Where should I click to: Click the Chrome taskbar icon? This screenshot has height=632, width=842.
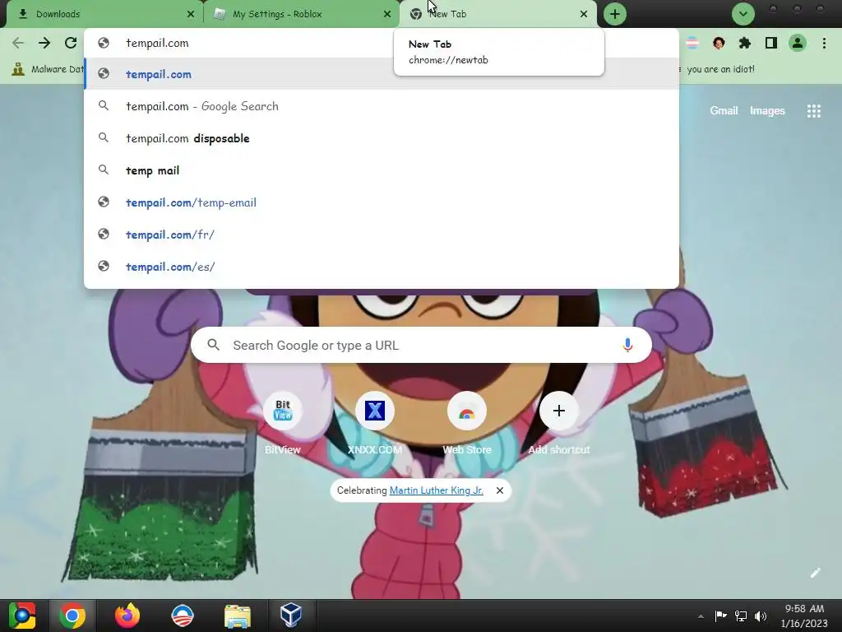[72, 616]
